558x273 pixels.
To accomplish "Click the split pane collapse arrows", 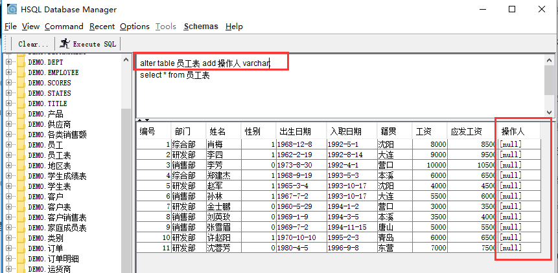I will tap(143, 120).
